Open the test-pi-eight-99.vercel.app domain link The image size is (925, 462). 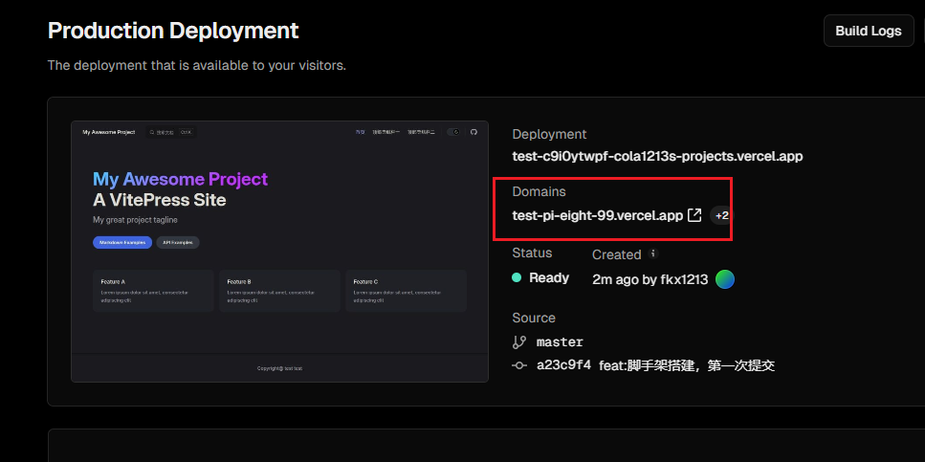597,215
